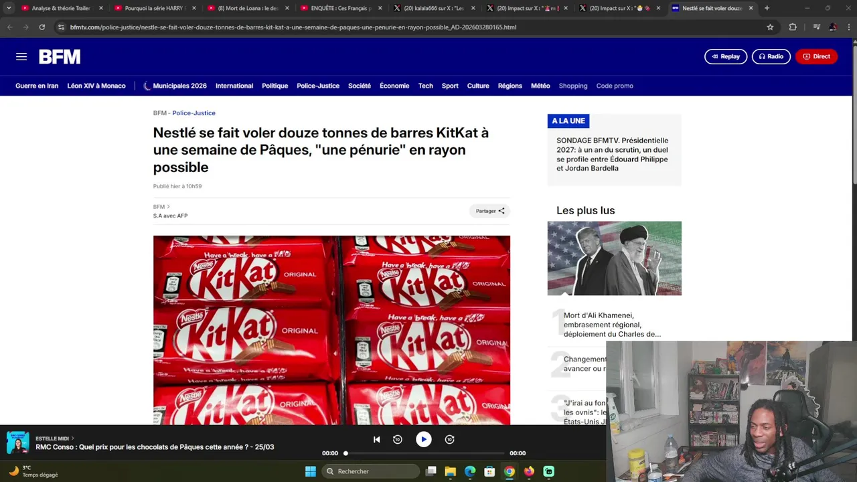This screenshot has width=857, height=482.
Task: Open Trump and Khamenei thumbnail image
Action: click(615, 258)
